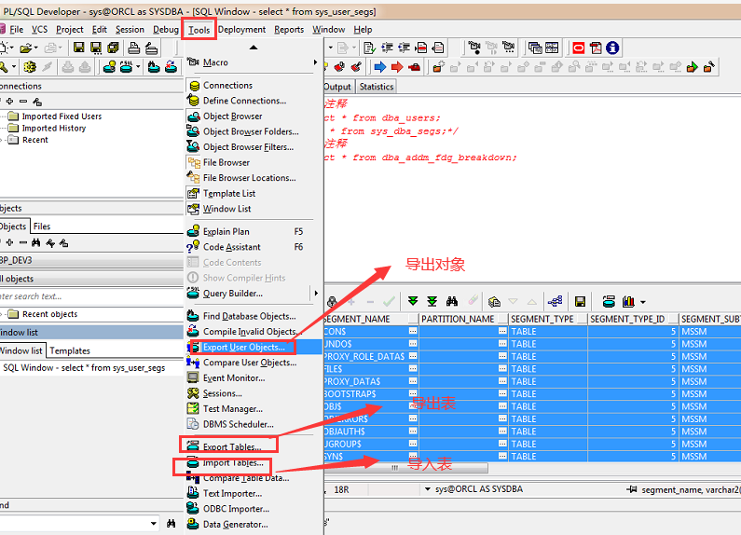Select the BP_DEV3 user selector
This screenshot has height=535, width=741.
(91, 260)
